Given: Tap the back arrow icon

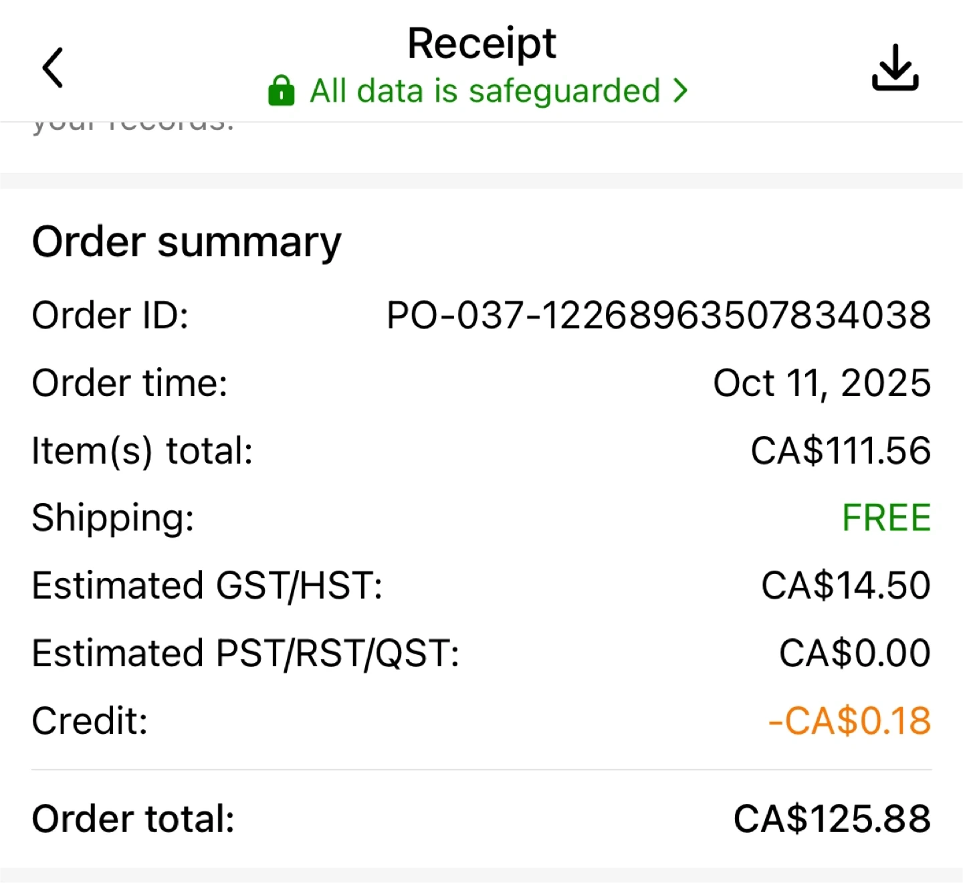Looking at the screenshot, I should [52, 68].
